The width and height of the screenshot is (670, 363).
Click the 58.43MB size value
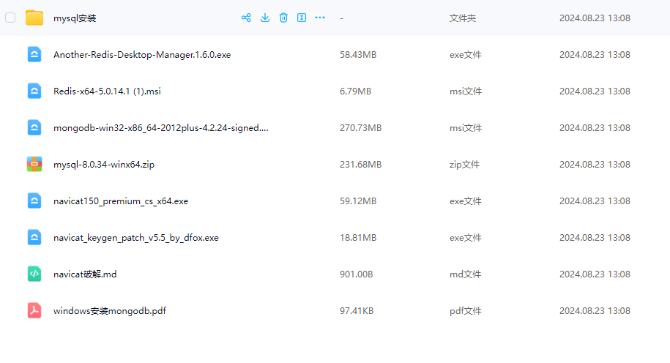pyautogui.click(x=358, y=55)
